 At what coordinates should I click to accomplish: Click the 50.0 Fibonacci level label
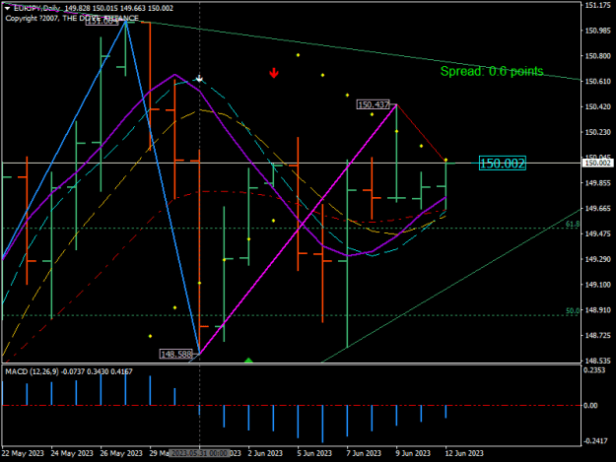click(573, 310)
